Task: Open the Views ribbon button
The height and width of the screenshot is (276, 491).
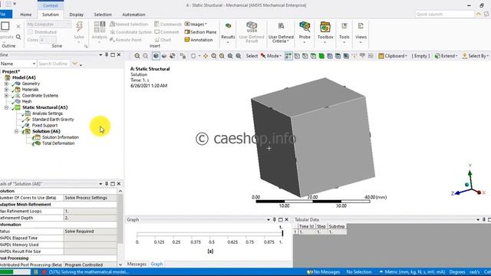Action: (361, 31)
